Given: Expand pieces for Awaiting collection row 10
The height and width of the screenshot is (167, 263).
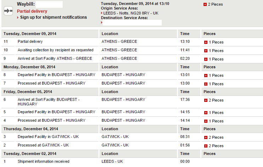Looking at the screenshot, I should coord(206,51).
